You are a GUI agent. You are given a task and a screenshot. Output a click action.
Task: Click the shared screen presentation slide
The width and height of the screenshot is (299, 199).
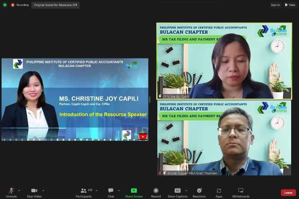(75, 99)
